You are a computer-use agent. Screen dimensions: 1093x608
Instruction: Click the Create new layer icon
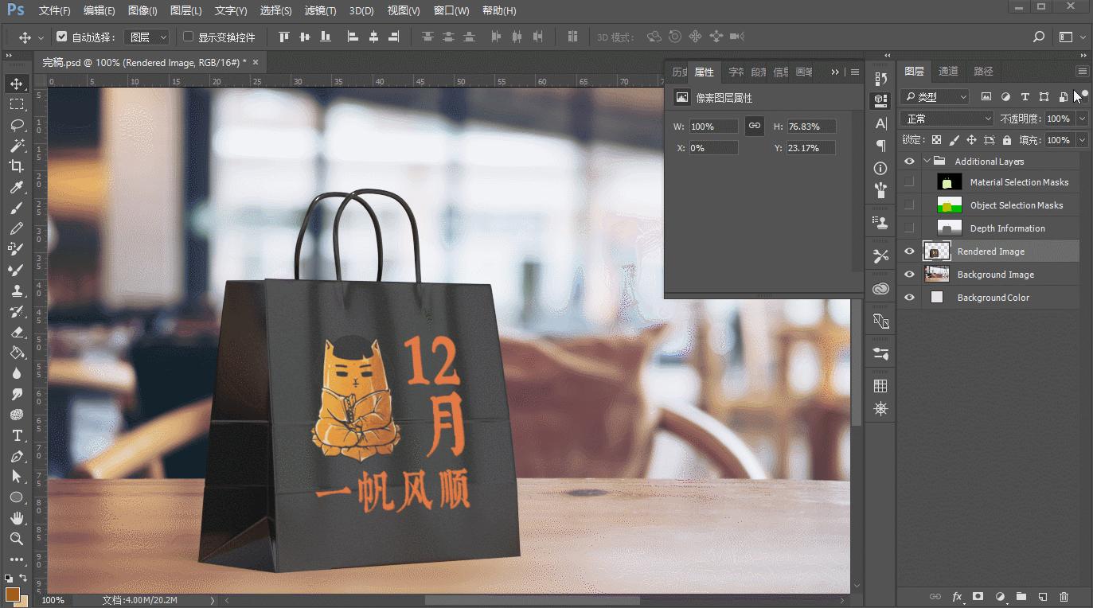click(x=1042, y=596)
